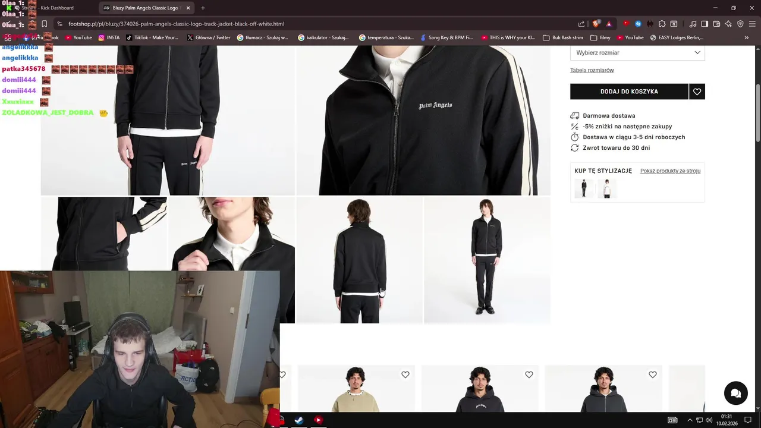Image resolution: width=761 pixels, height=428 pixels.
Task: Show more bookmarks with double chevron
Action: (747, 37)
